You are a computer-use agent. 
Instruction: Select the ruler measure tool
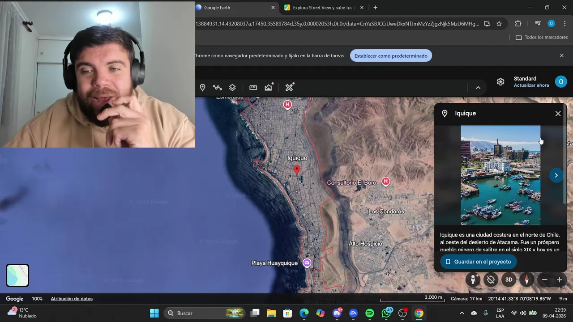tap(253, 88)
